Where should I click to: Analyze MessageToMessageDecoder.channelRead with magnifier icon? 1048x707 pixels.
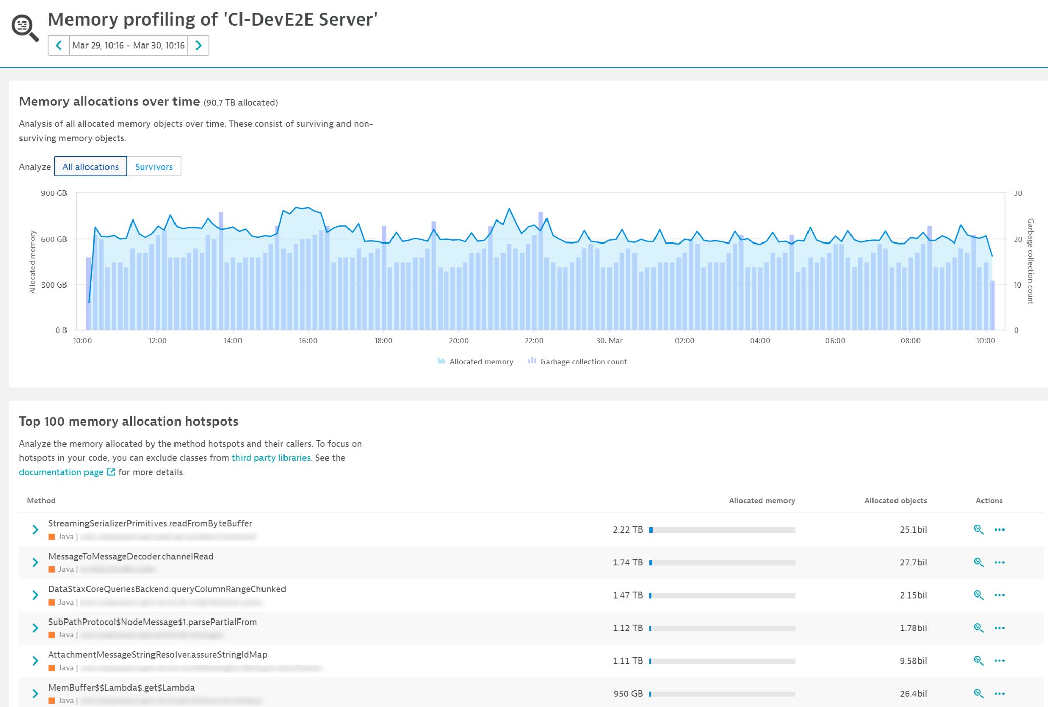(978, 562)
